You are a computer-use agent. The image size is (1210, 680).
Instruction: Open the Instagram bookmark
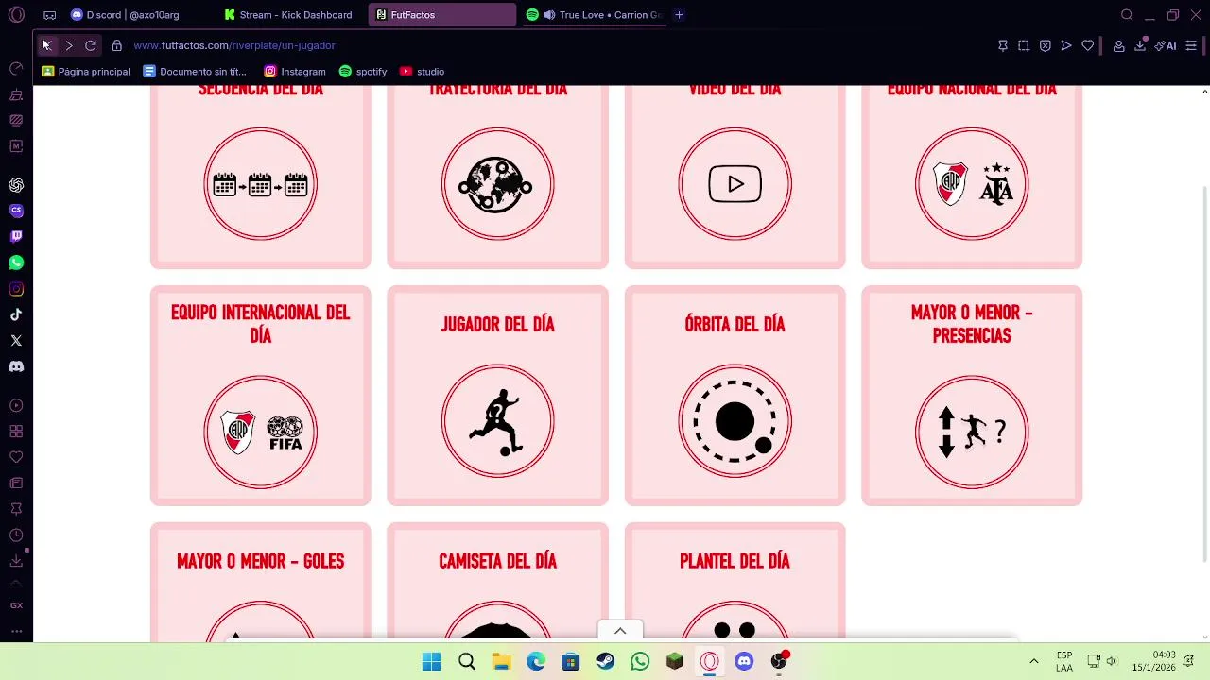coord(295,72)
